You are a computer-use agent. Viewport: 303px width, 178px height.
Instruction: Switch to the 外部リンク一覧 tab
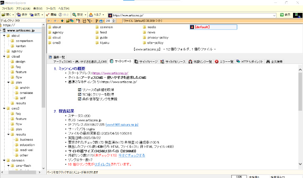click(x=200, y=62)
